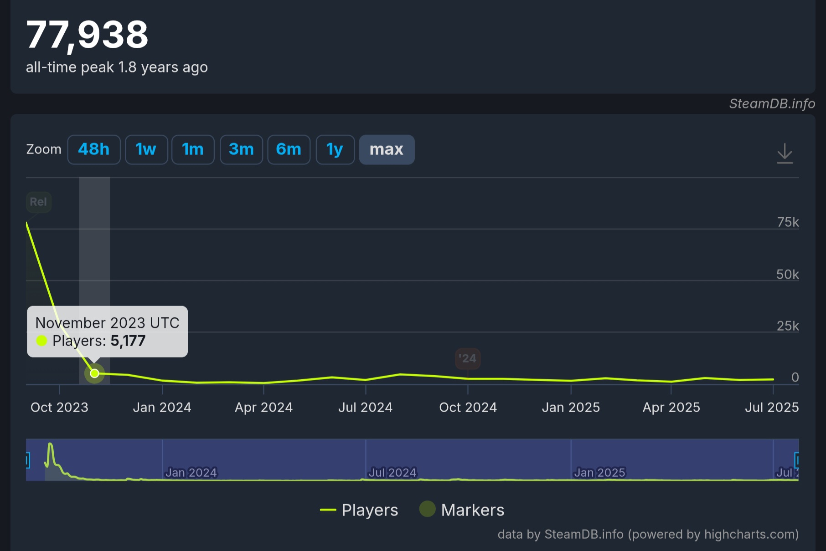Click the Apr 2024 axis label

(263, 407)
